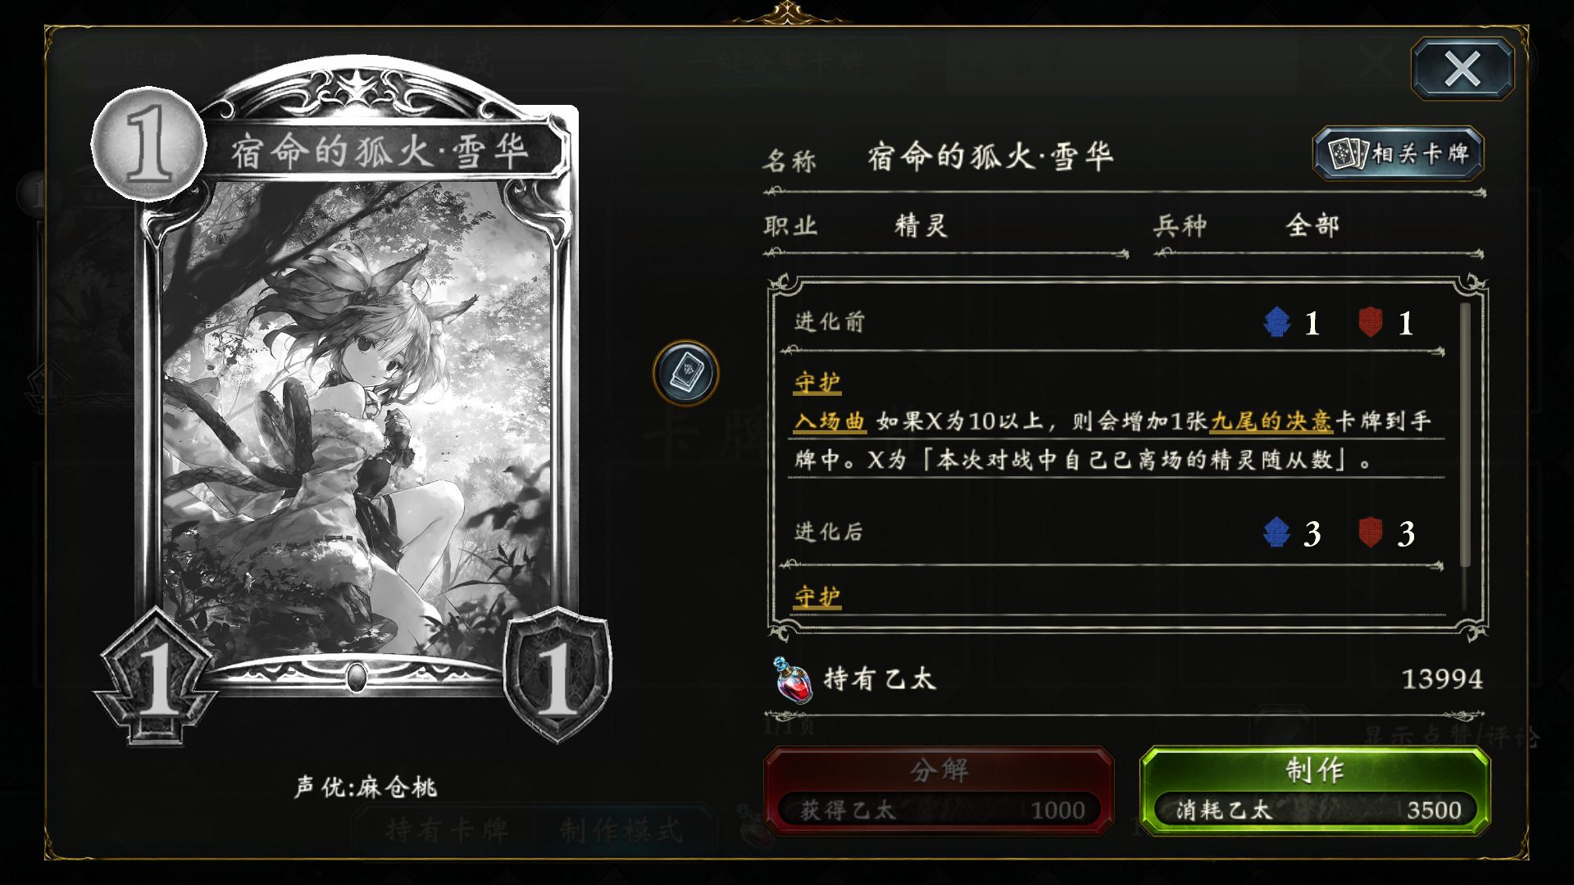Screen dimensions: 1574x885
Task: Click the card cost 1 orb
Action: 148,144
